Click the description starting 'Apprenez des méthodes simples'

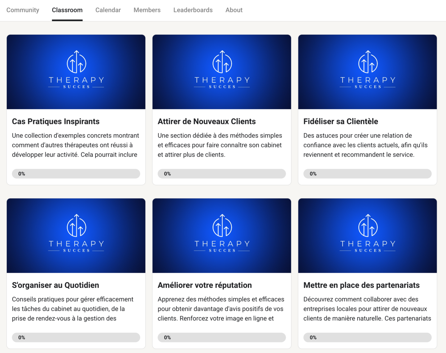[221, 309]
